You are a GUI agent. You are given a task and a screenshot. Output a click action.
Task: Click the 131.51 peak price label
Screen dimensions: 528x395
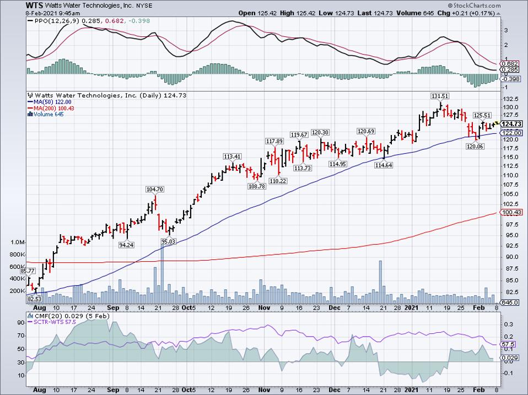[440, 96]
